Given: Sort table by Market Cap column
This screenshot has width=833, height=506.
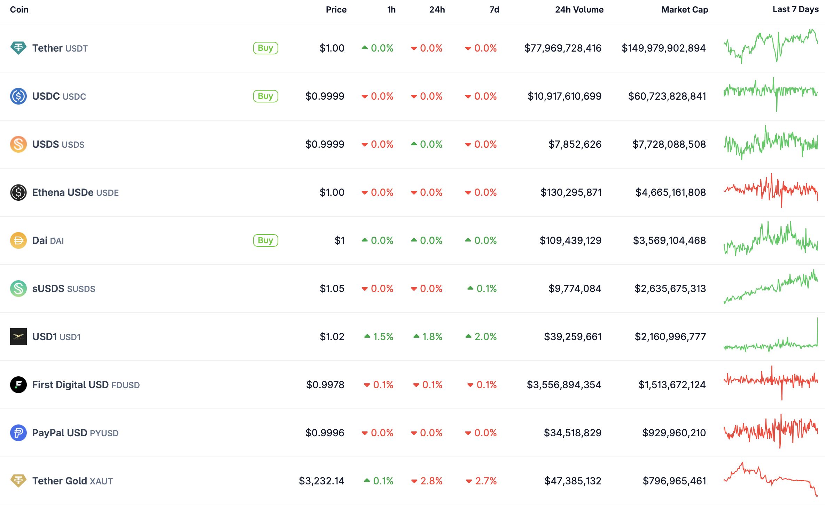Looking at the screenshot, I should tap(684, 10).
